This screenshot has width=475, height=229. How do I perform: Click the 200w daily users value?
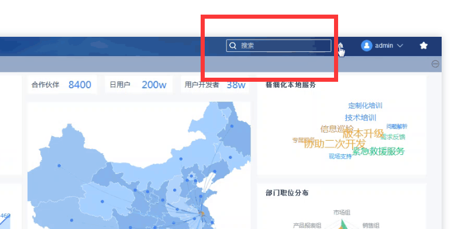coord(154,85)
